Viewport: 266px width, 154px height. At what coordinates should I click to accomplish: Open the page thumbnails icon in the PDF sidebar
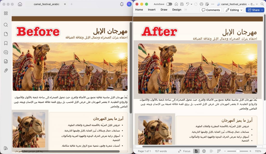coord(6,34)
